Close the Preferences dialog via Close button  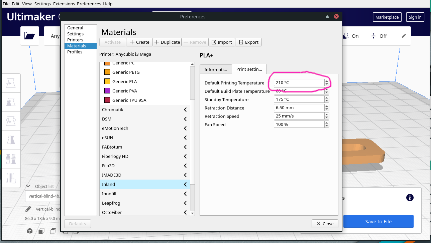325,224
